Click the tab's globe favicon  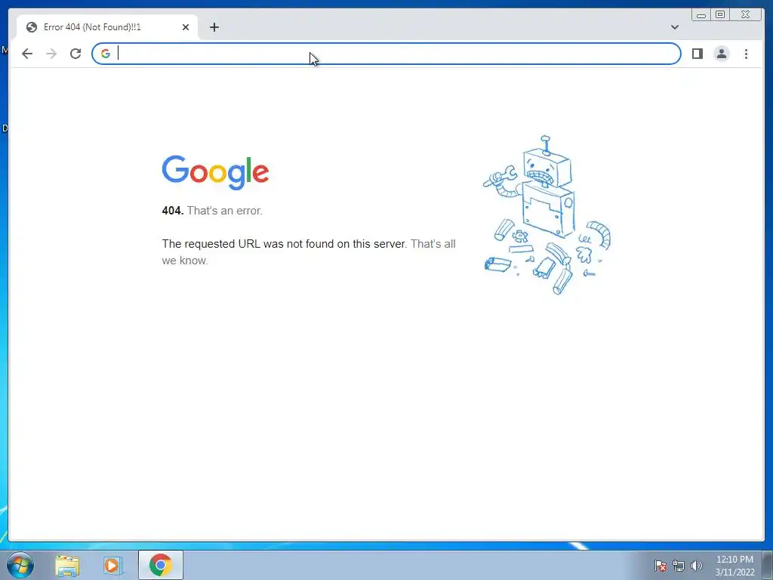[x=32, y=27]
